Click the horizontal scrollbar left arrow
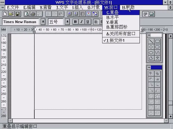Screen dimensions: 173x129 point(11,121)
